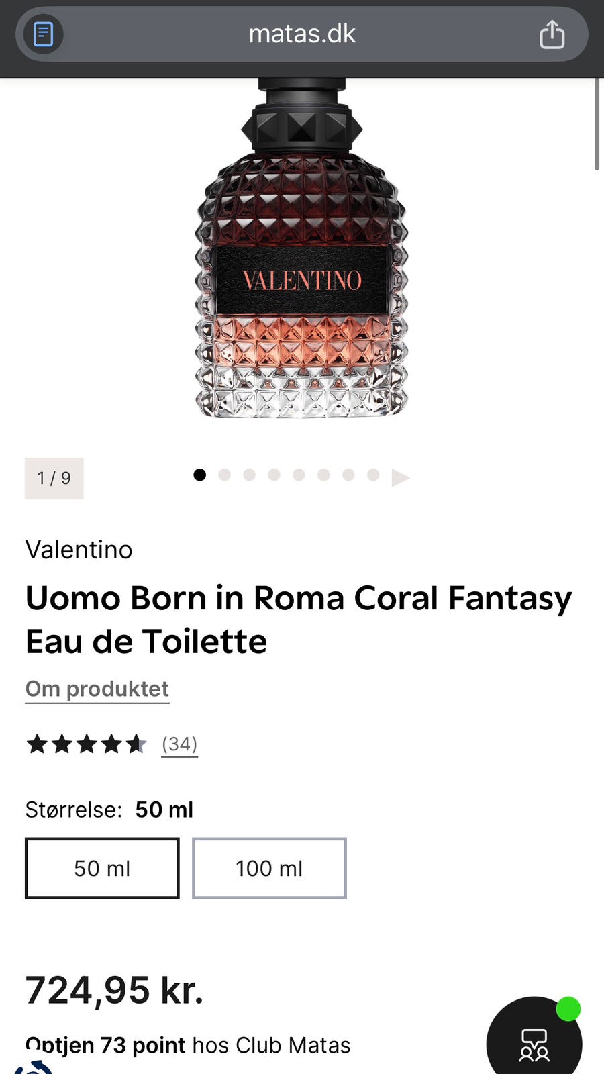Open the (34) reviews link
The image size is (604, 1074).
tap(179, 744)
